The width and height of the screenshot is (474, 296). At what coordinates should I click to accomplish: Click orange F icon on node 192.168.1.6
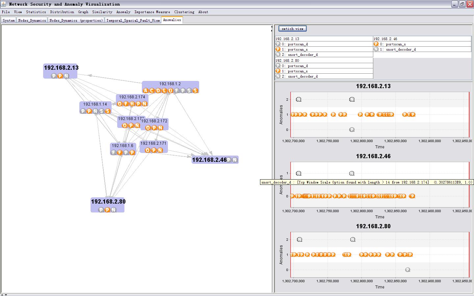[x=120, y=152]
